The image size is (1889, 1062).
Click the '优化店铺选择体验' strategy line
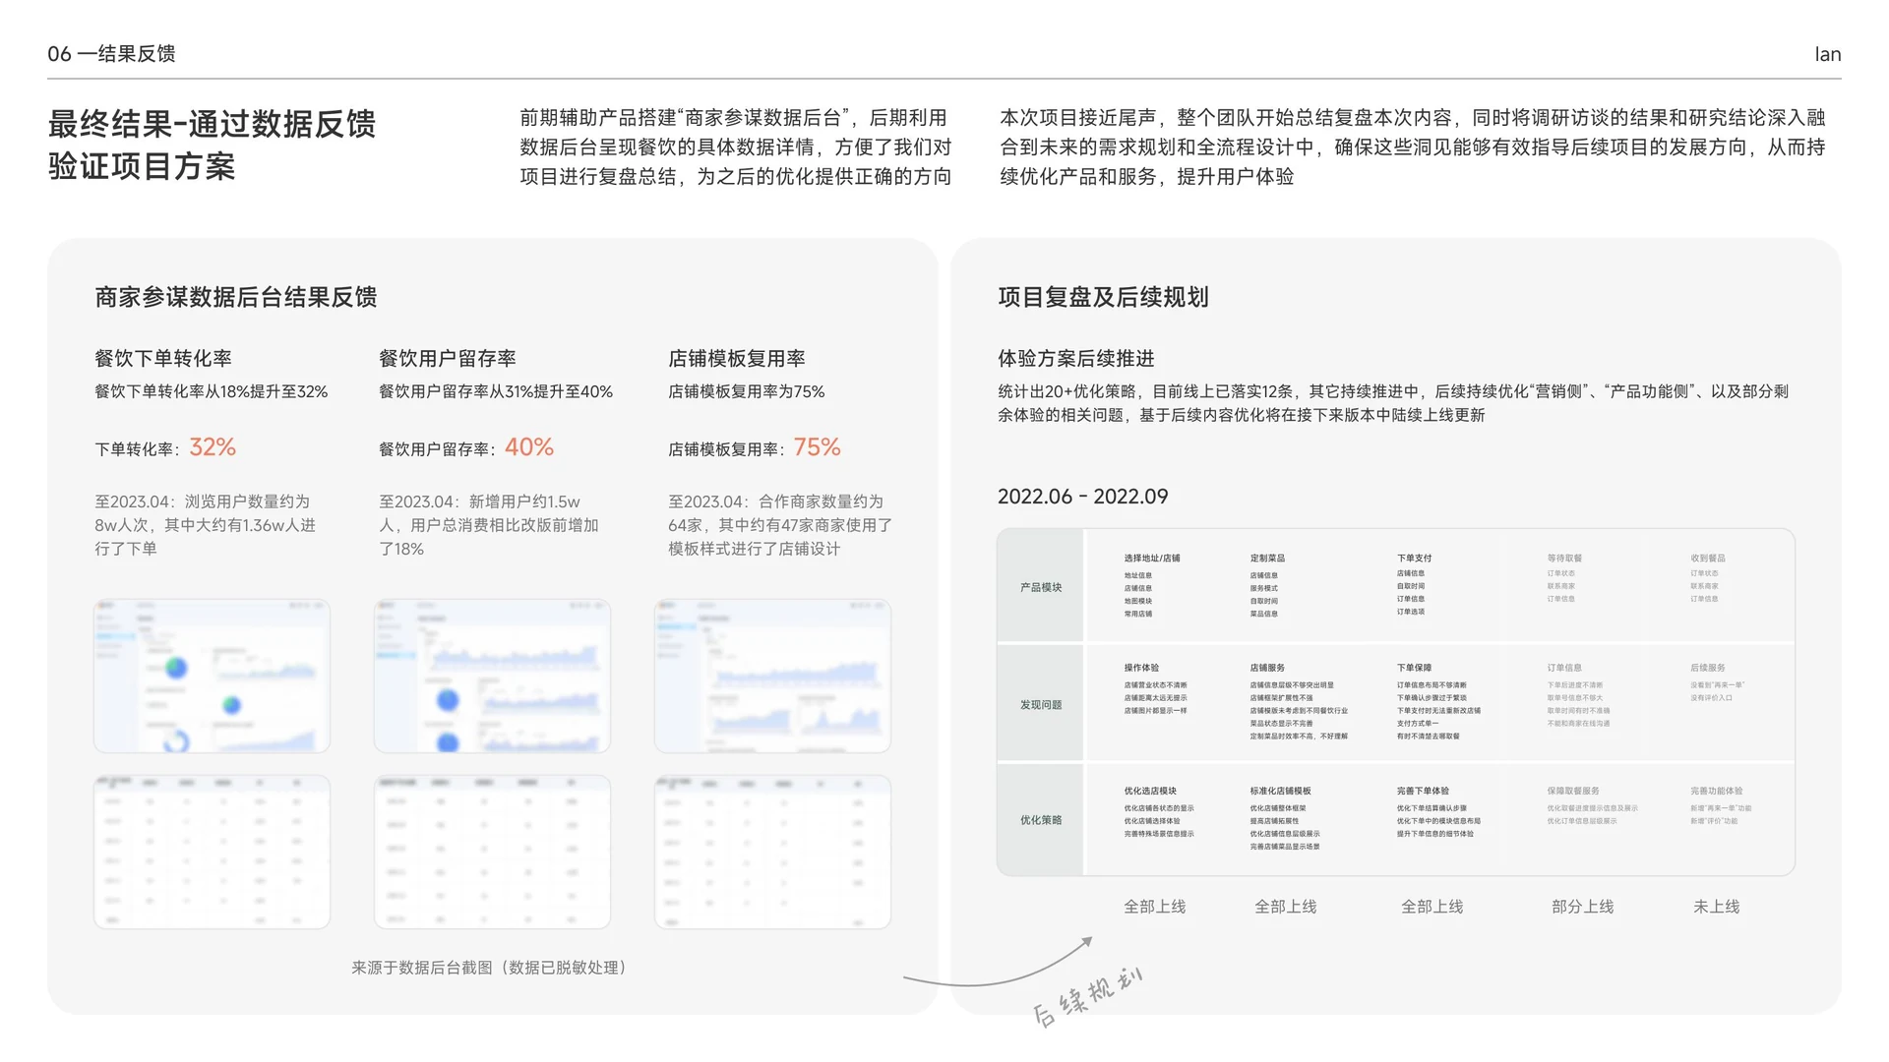pos(1152,821)
